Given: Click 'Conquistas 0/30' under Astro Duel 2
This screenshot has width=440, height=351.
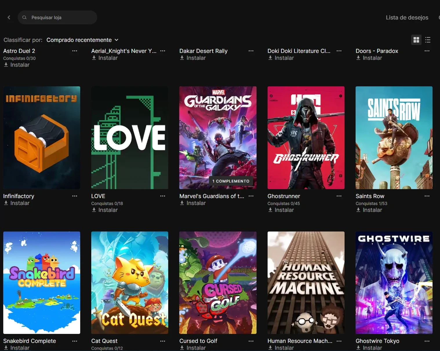Looking at the screenshot, I should click(19, 58).
